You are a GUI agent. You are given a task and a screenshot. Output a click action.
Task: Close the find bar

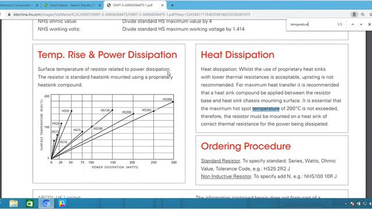[x=370, y=24]
